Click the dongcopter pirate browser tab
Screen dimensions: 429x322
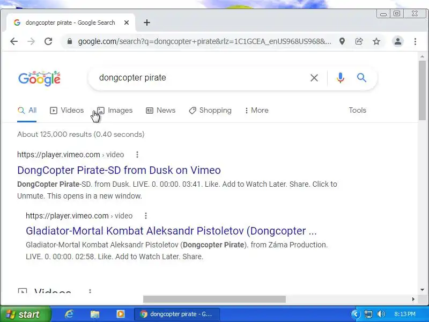[70, 23]
